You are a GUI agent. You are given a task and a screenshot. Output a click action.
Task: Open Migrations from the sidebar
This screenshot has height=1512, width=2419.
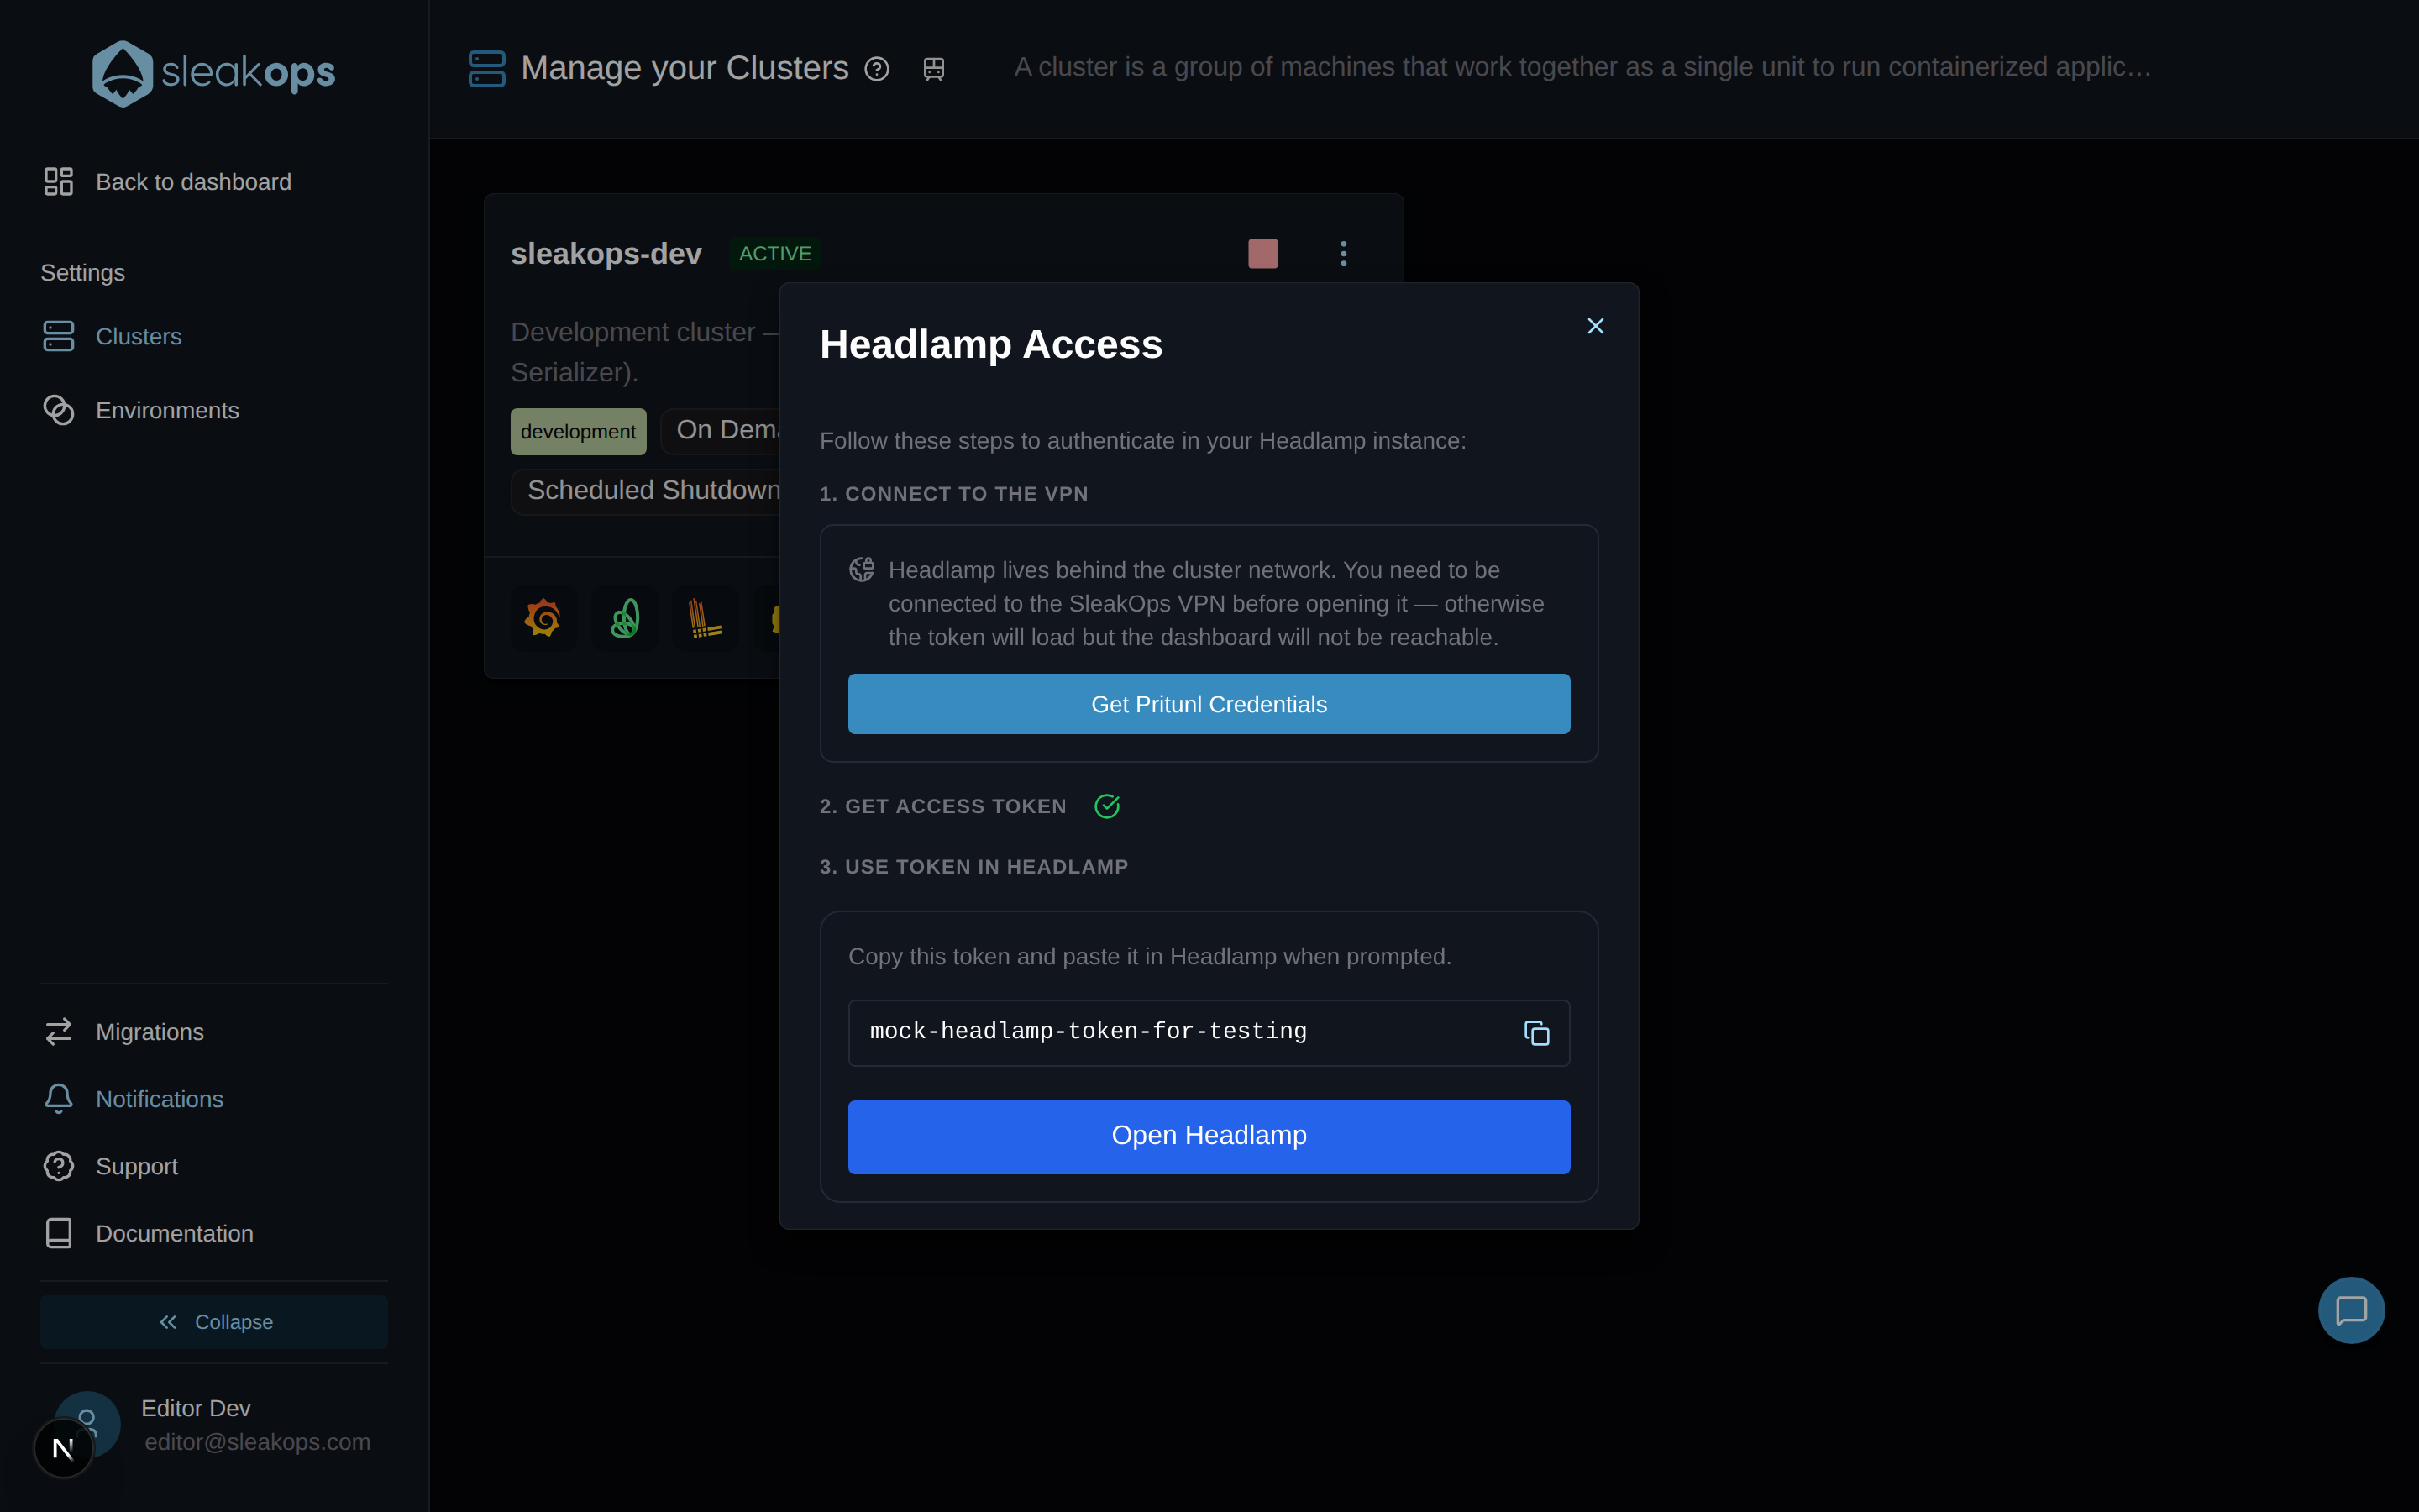[124, 1031]
